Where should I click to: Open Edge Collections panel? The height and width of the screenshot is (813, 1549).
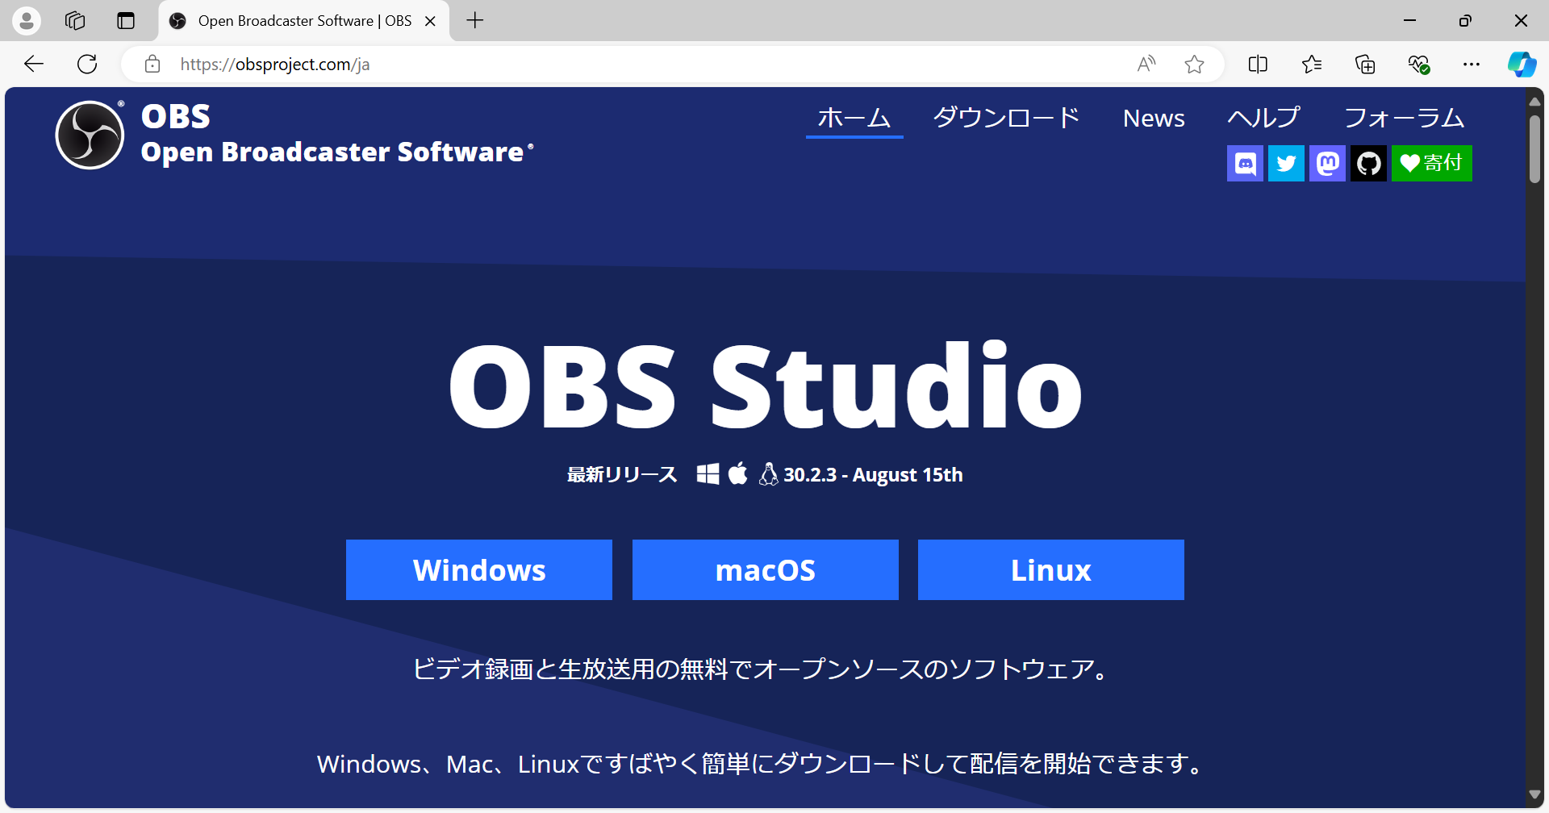click(1365, 65)
